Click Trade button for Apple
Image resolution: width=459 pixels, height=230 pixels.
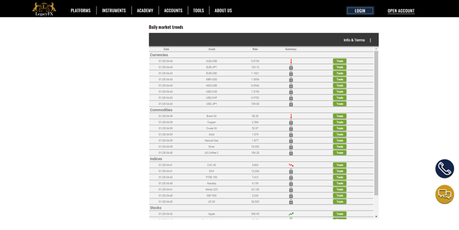pos(339,214)
